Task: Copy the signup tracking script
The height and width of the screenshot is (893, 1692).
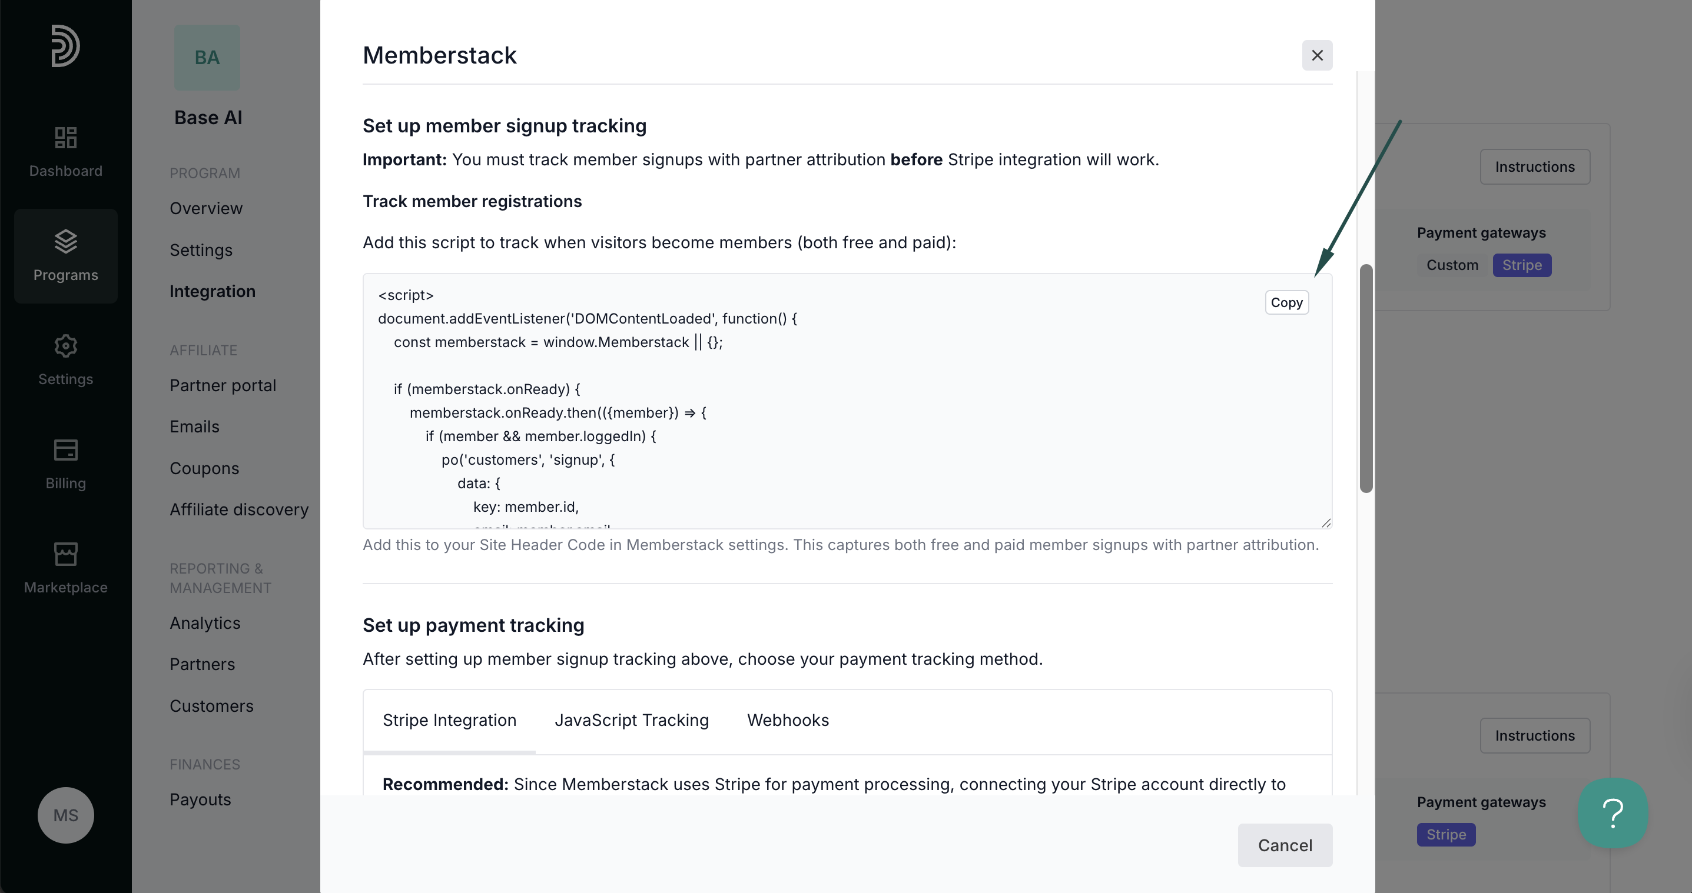Action: (1286, 302)
